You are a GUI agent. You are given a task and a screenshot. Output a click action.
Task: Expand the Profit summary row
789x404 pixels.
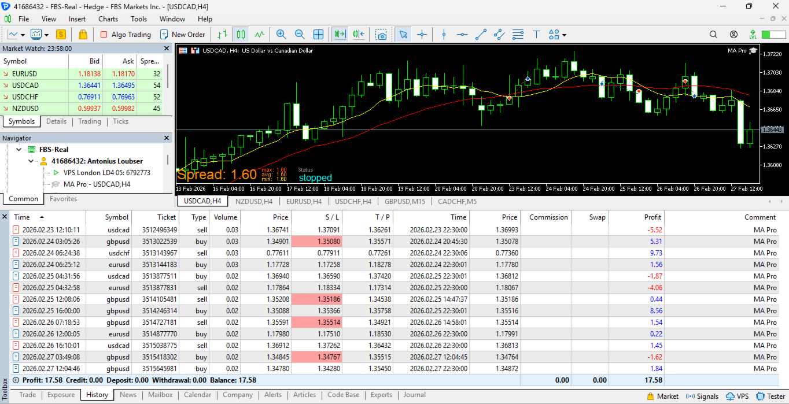click(x=16, y=380)
